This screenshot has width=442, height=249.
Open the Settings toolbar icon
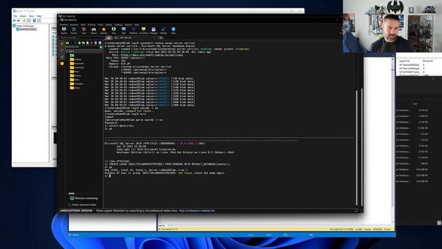(164, 30)
